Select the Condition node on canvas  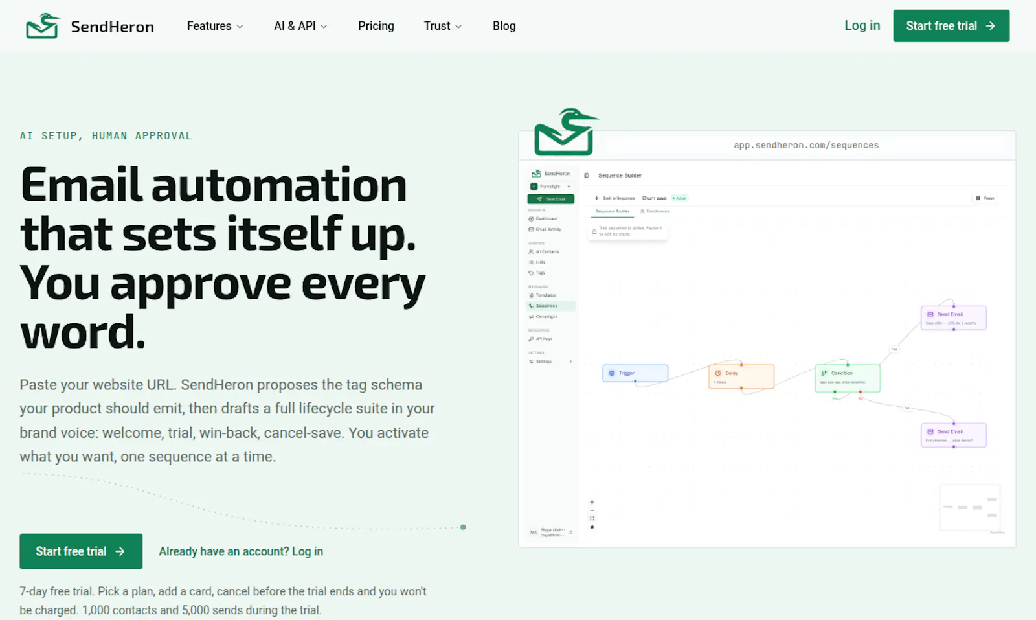point(848,378)
